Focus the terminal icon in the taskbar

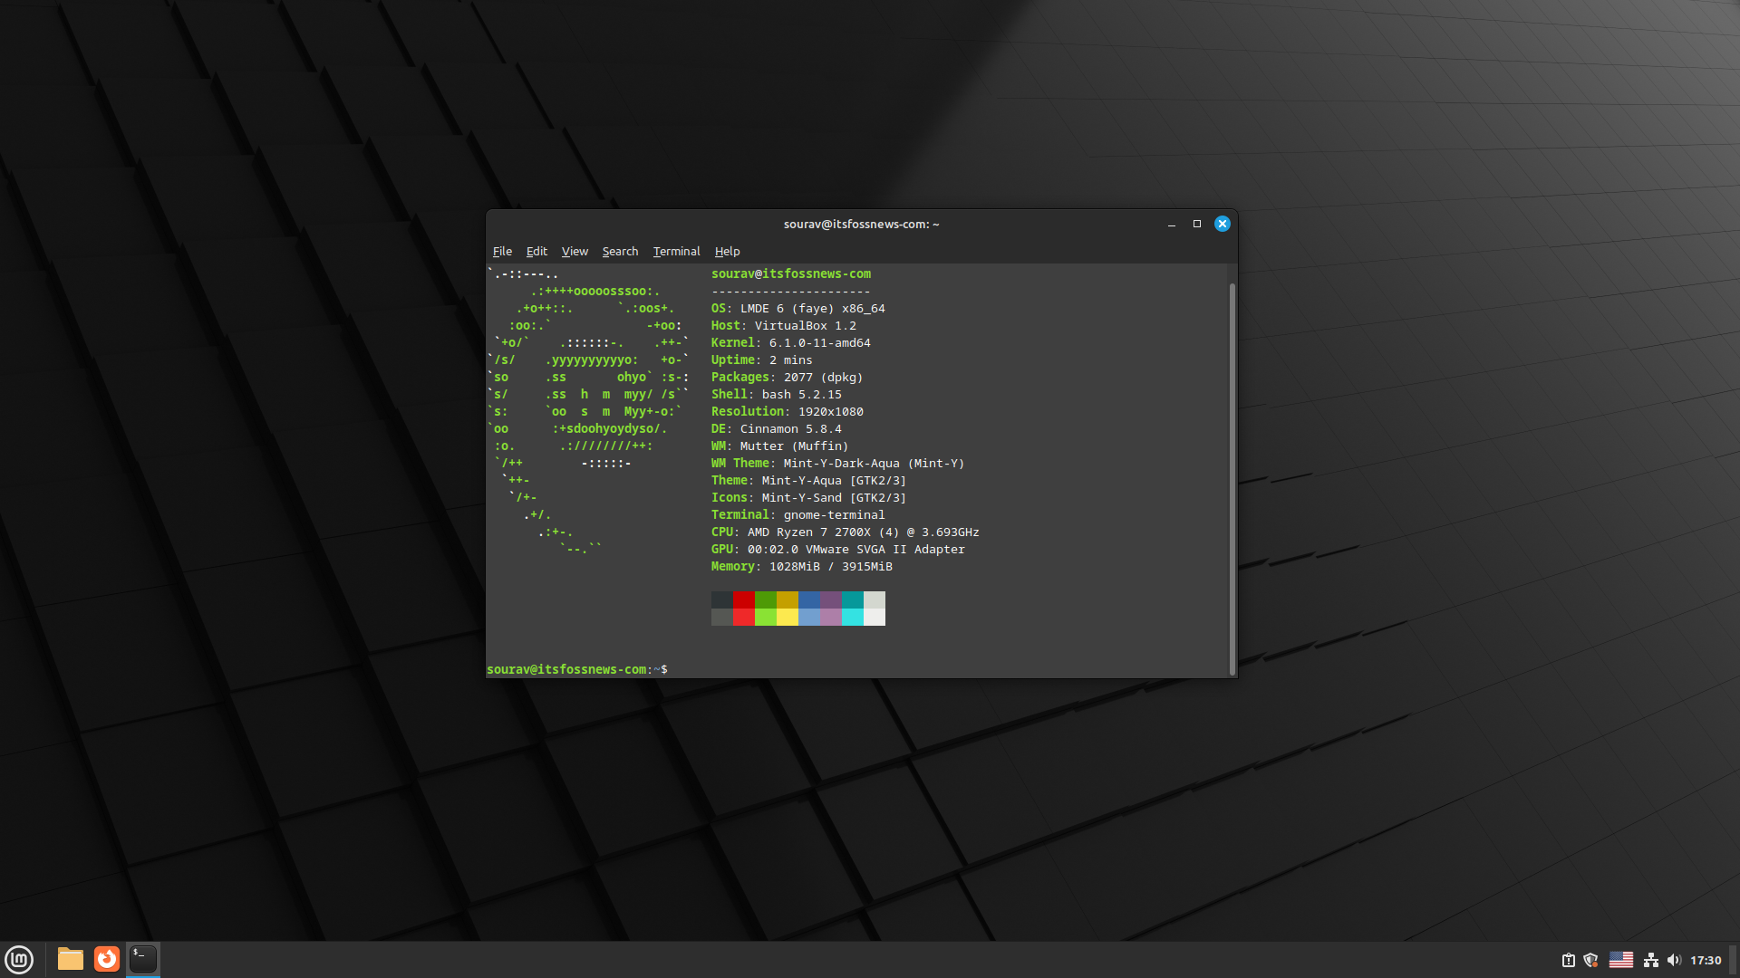click(x=142, y=959)
